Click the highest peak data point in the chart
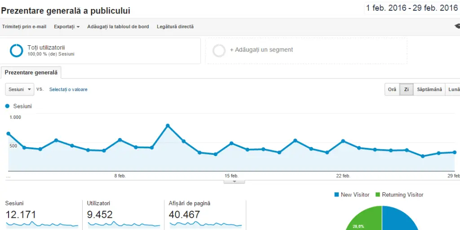Viewport: 460px width, 230px height. point(168,126)
